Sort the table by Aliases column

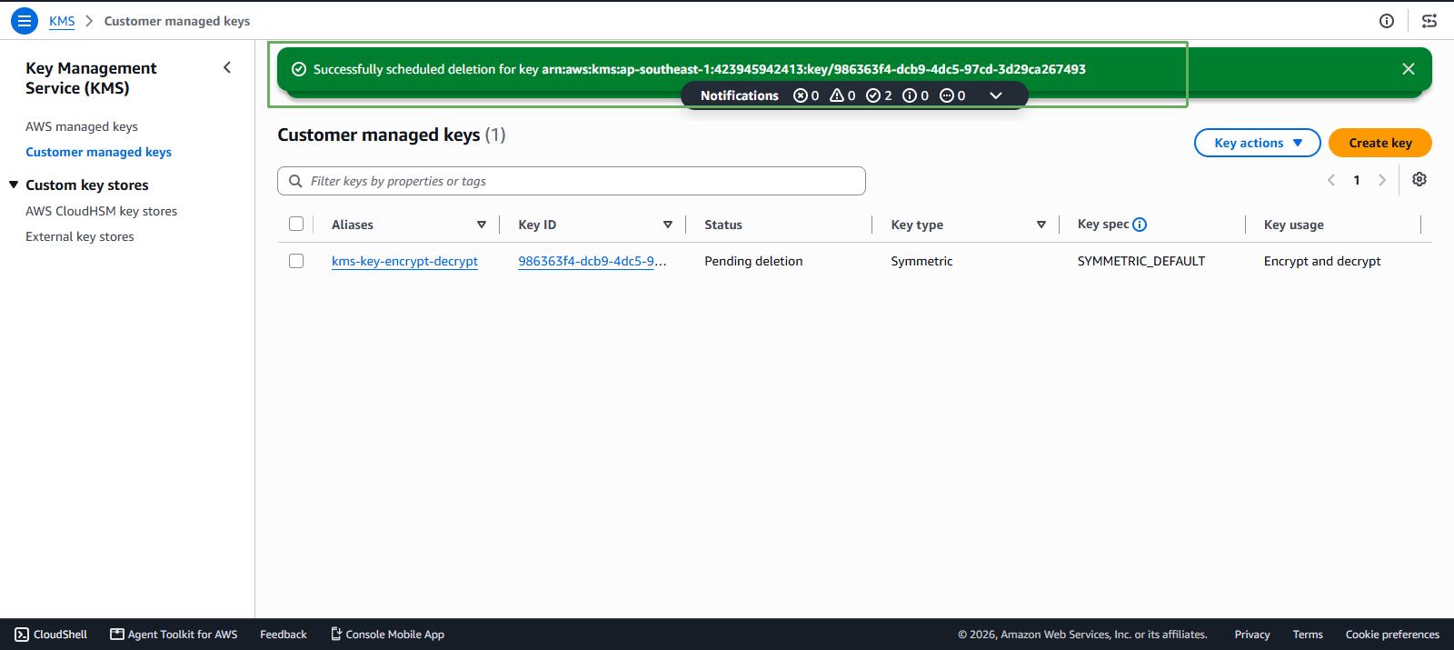click(482, 225)
